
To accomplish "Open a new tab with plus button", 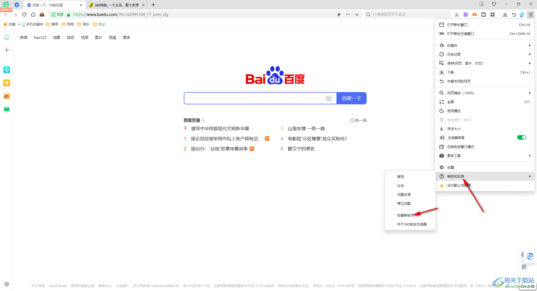I will [x=153, y=5].
